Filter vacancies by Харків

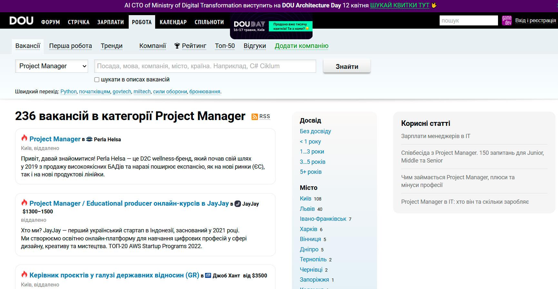[308, 229]
